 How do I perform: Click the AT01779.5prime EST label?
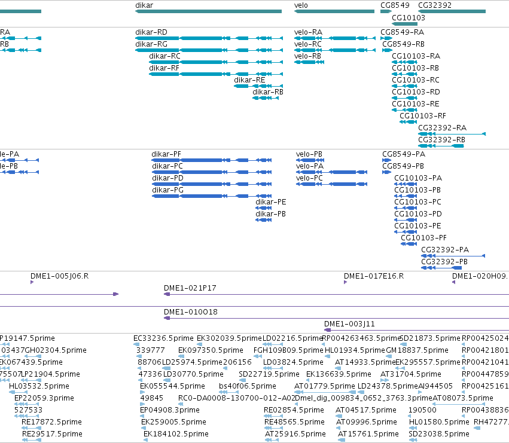point(325,387)
